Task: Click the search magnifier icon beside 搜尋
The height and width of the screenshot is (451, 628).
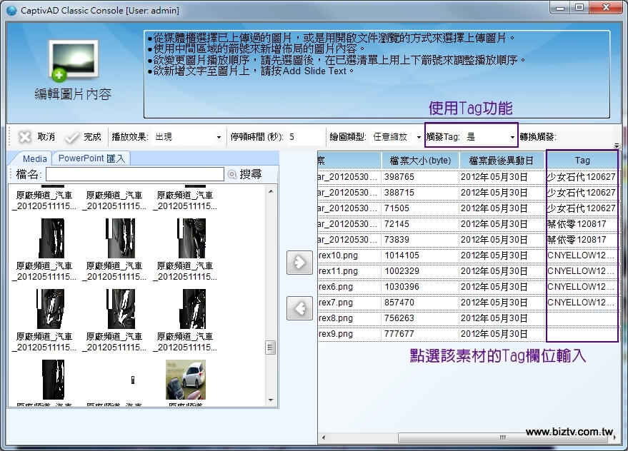Action: click(231, 174)
